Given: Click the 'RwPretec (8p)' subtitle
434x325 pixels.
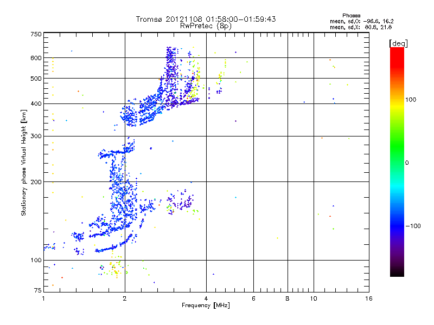Looking at the screenshot, I should 206,26.
